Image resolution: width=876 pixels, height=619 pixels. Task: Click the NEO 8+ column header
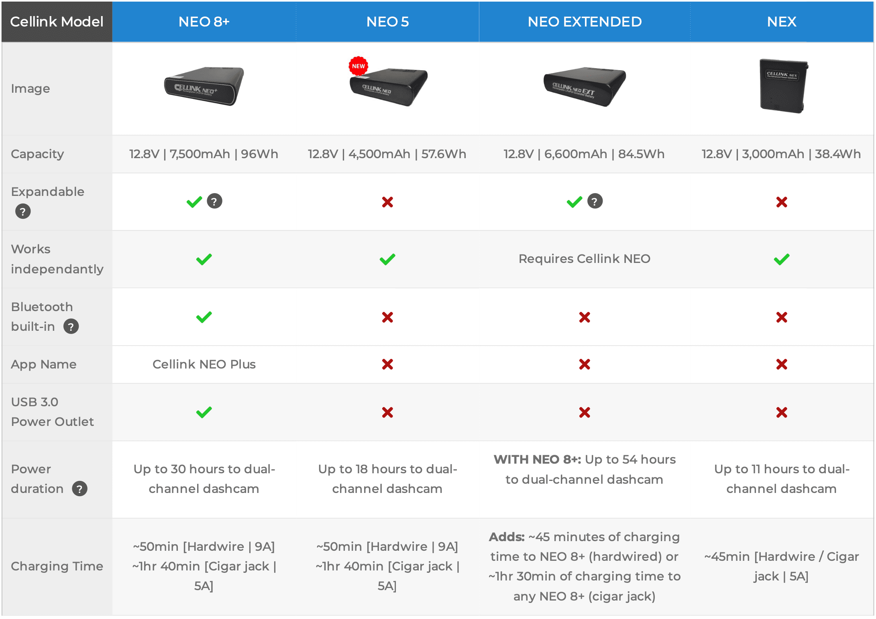point(204,22)
